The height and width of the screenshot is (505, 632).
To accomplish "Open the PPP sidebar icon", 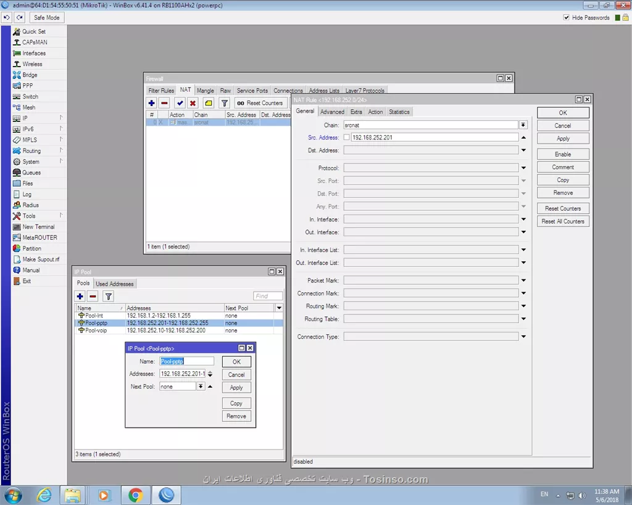I will [17, 86].
